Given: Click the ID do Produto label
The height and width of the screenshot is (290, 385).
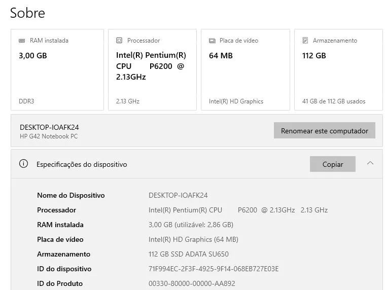Looking at the screenshot, I should 60,283.
